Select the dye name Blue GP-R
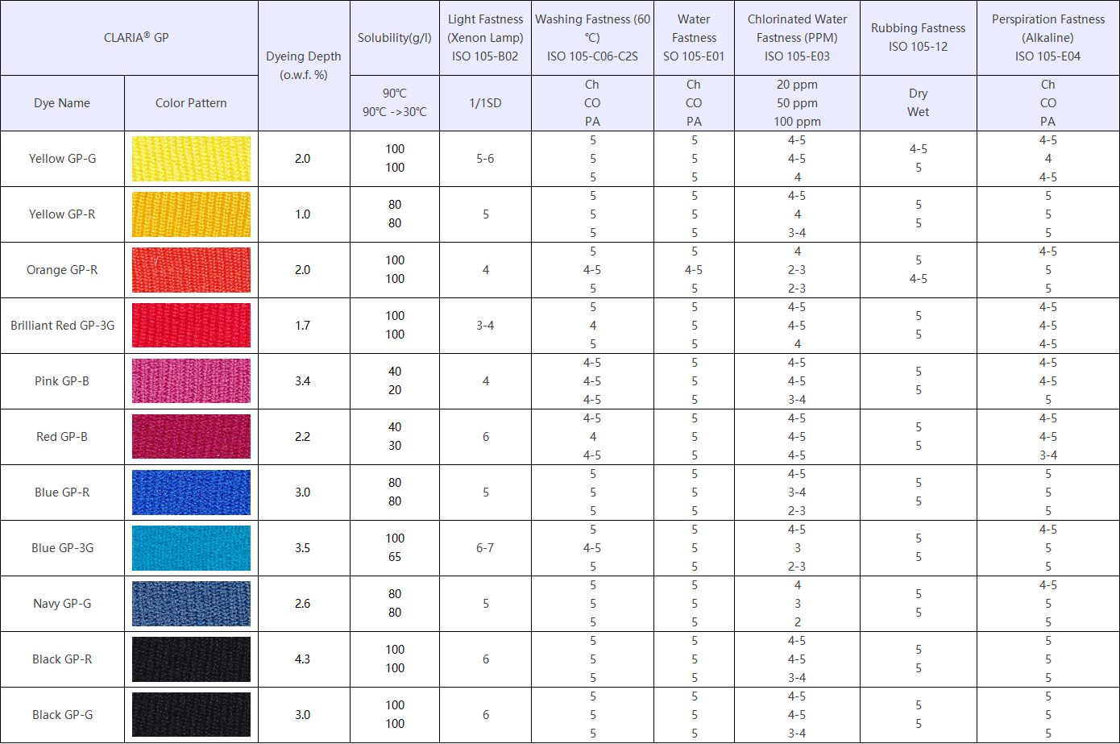Screen dimensions: 1120x744 click(x=62, y=493)
